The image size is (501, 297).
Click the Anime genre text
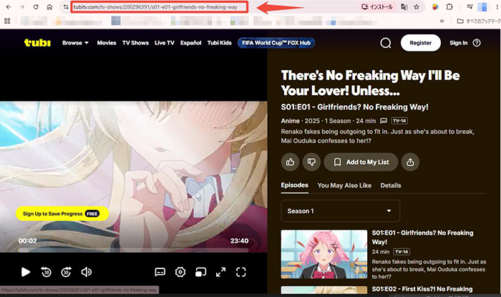pyautogui.click(x=290, y=121)
